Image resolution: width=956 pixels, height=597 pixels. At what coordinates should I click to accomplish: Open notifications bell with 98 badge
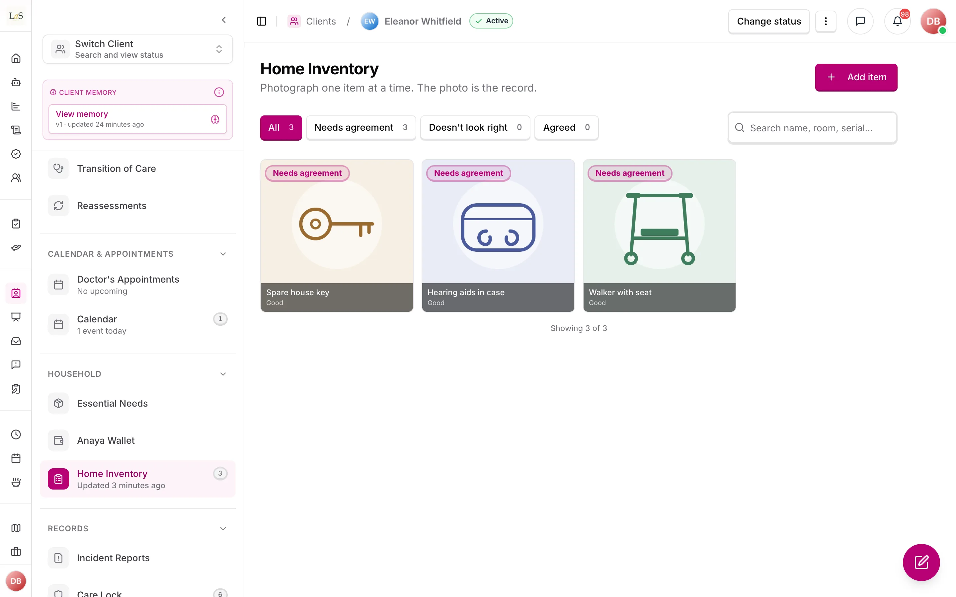tap(897, 21)
